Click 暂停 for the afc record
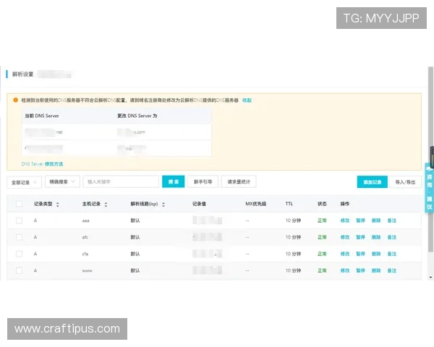Image resolution: width=434 pixels, height=347 pixels. tap(360, 237)
